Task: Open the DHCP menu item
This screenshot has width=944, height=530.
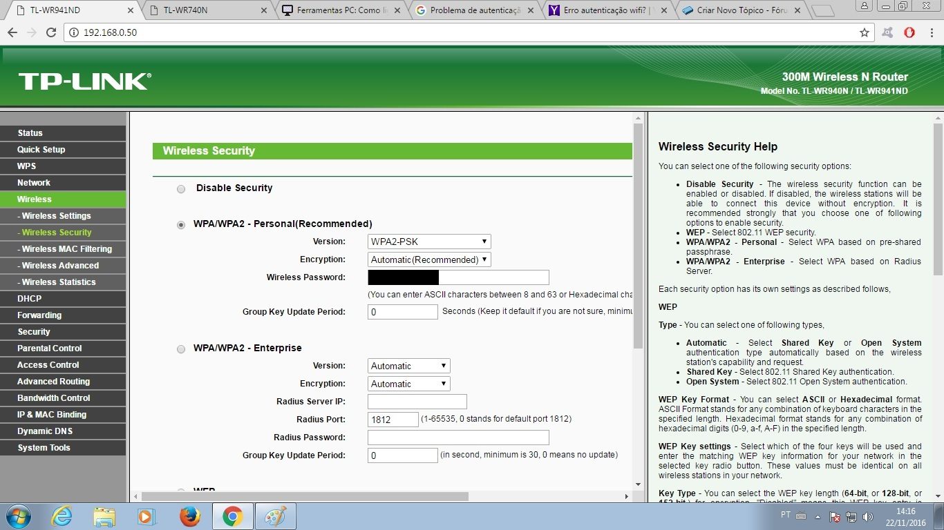Action: click(x=63, y=299)
